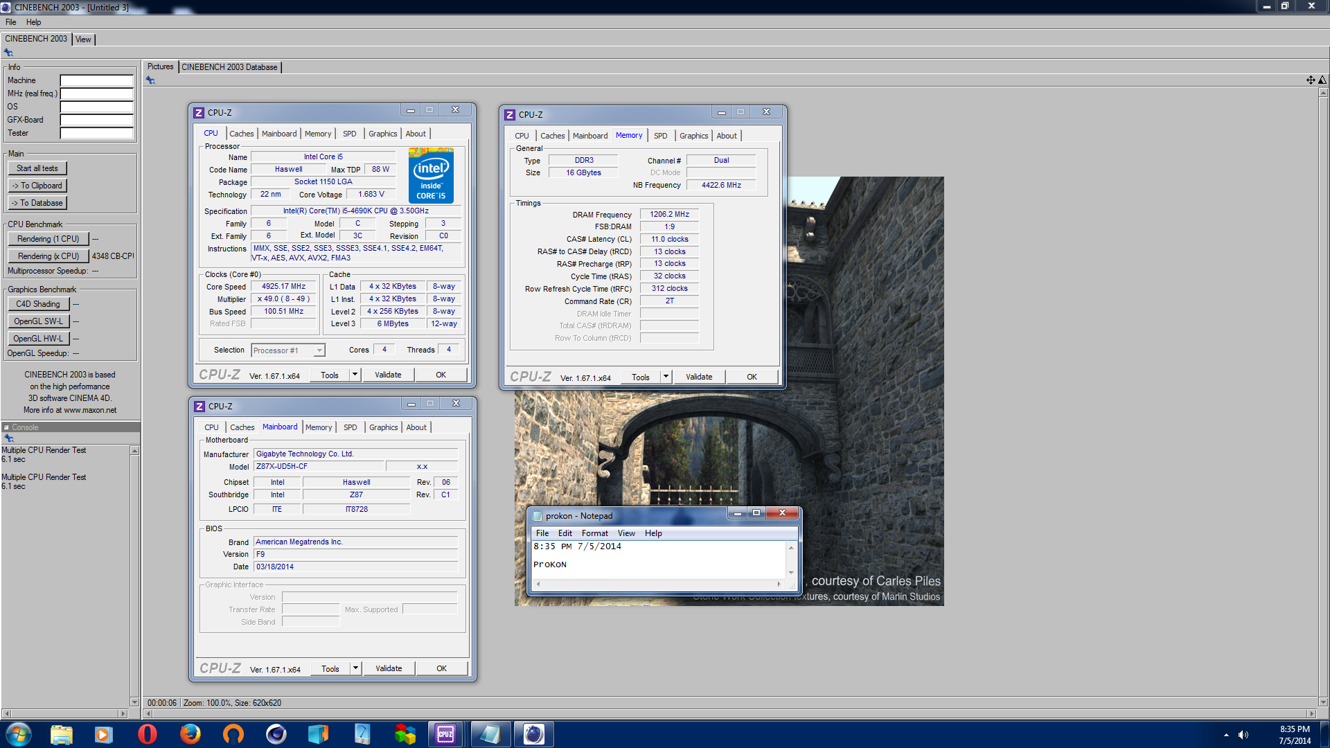Screen dimensions: 1330x748
Task: Click the Show desktop button
Action: click(x=1324, y=734)
